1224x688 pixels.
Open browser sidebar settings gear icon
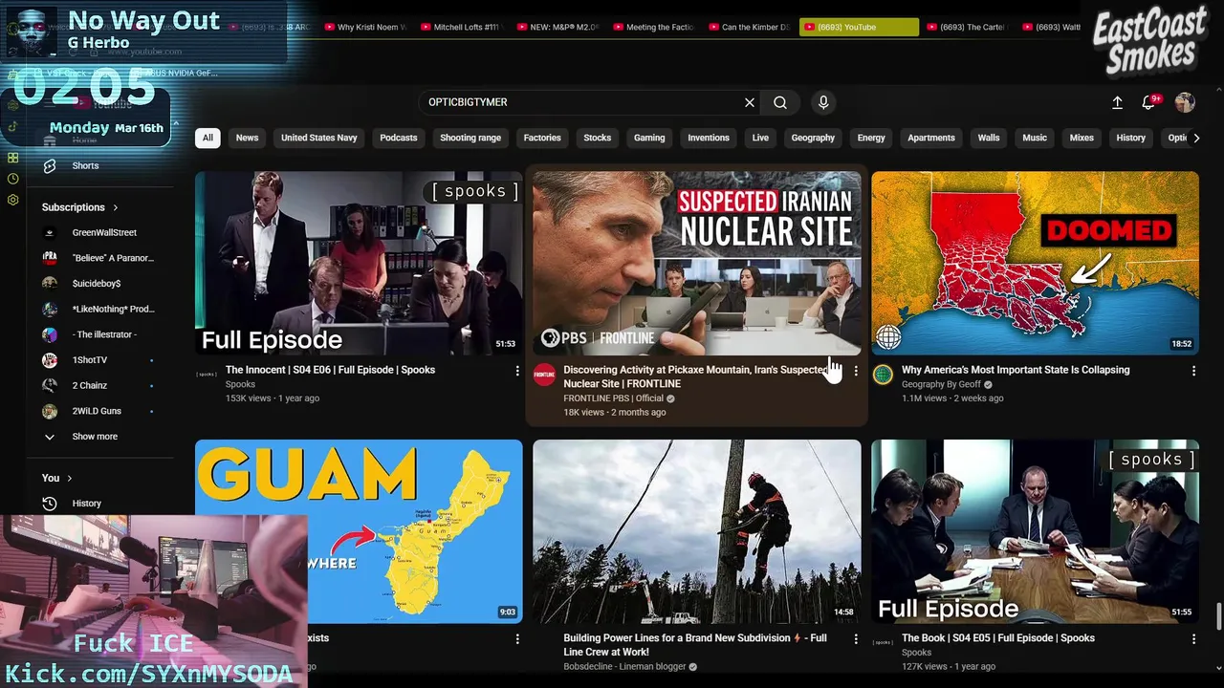click(x=13, y=200)
